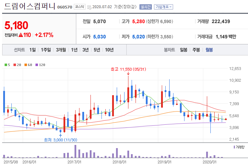Select the 1주일 line chart period
The image size is (248, 168).
click(x=46, y=50)
